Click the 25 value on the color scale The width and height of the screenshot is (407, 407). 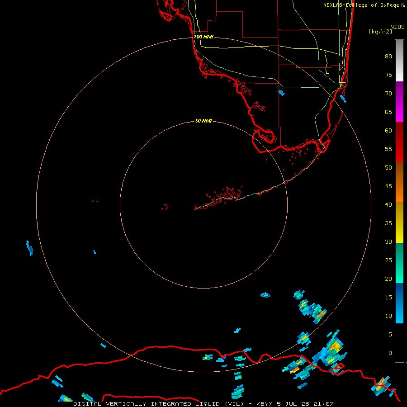click(388, 260)
